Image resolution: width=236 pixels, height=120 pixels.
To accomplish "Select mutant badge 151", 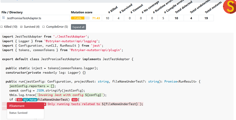I will (19, 100).
